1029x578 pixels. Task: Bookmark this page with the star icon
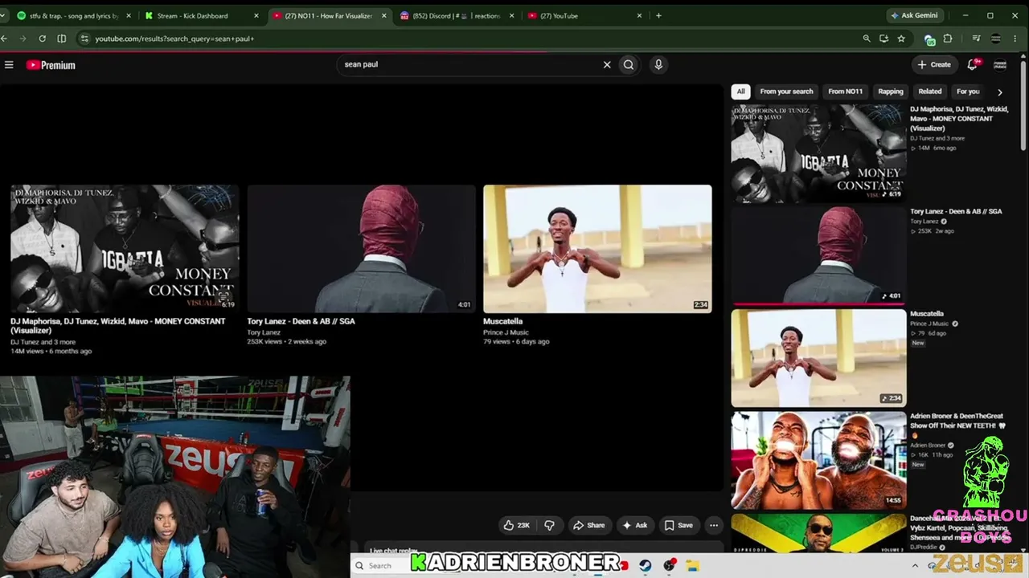click(x=901, y=39)
